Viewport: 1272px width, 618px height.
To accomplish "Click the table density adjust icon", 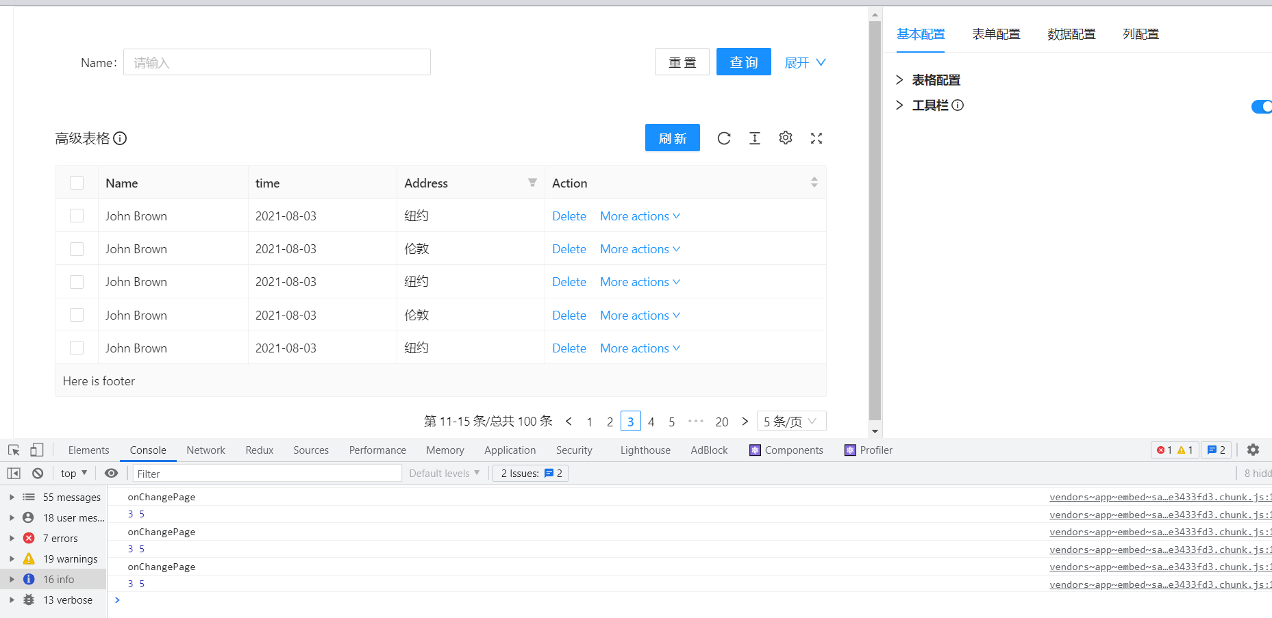I will pyautogui.click(x=755, y=138).
